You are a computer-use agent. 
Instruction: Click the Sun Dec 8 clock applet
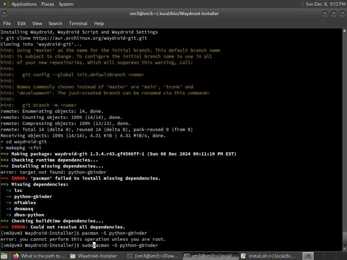(x=326, y=4)
